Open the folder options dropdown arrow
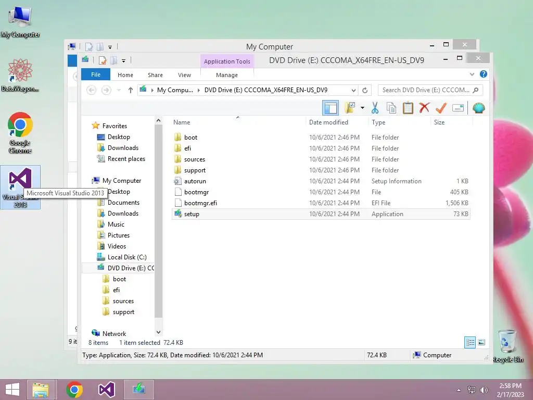This screenshot has height=400, width=533. pos(362,108)
